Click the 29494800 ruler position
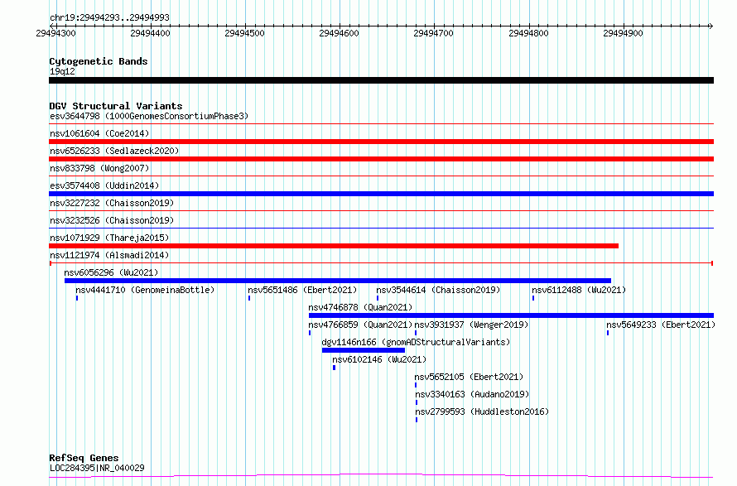 tap(528, 33)
